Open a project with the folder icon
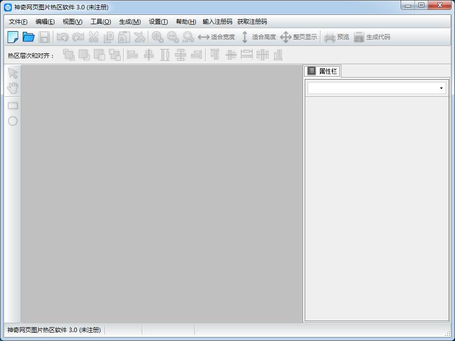The height and width of the screenshot is (341, 455). 29,37
